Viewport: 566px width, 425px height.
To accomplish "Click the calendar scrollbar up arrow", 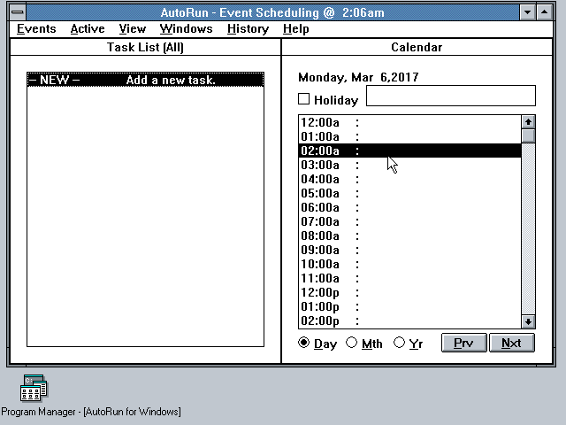I will tap(528, 122).
